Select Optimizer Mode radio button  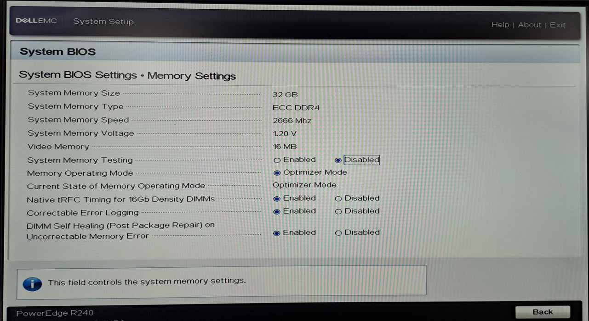point(276,172)
